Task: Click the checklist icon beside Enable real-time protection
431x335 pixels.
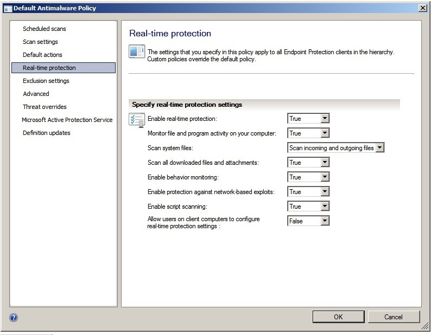Action: (x=137, y=120)
